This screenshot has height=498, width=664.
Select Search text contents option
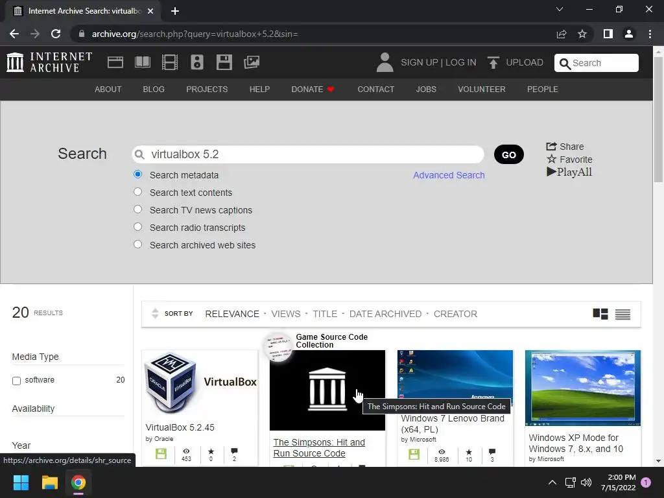(137, 192)
